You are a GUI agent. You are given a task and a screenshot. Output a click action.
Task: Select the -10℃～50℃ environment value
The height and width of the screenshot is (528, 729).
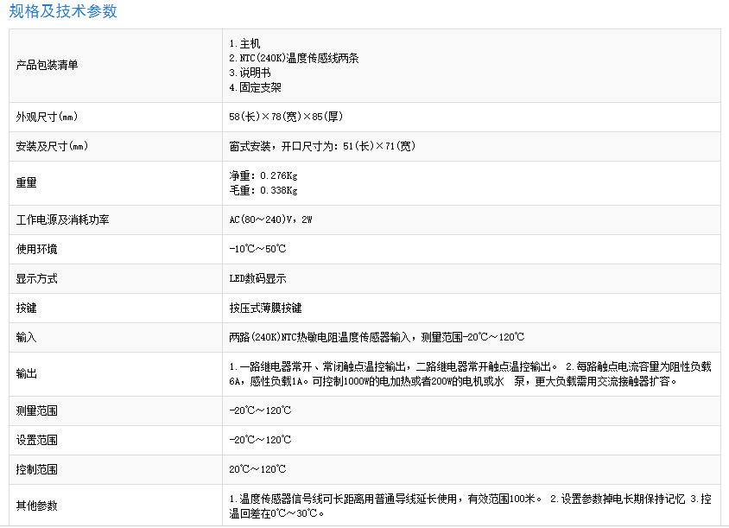tap(257, 249)
